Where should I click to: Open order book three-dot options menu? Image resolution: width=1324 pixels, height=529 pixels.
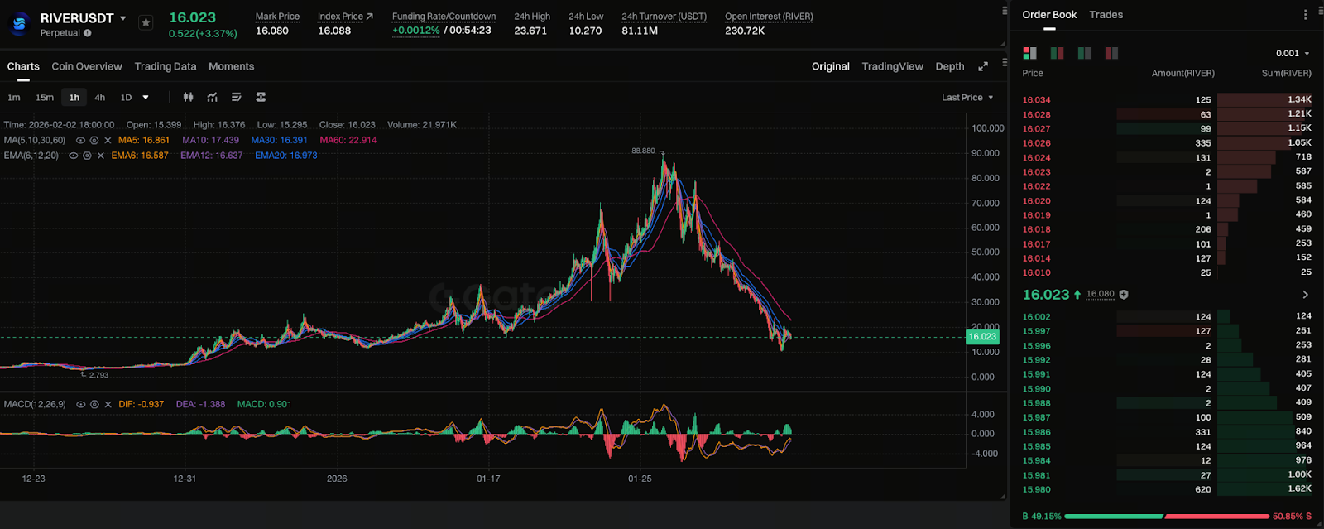coord(1306,15)
